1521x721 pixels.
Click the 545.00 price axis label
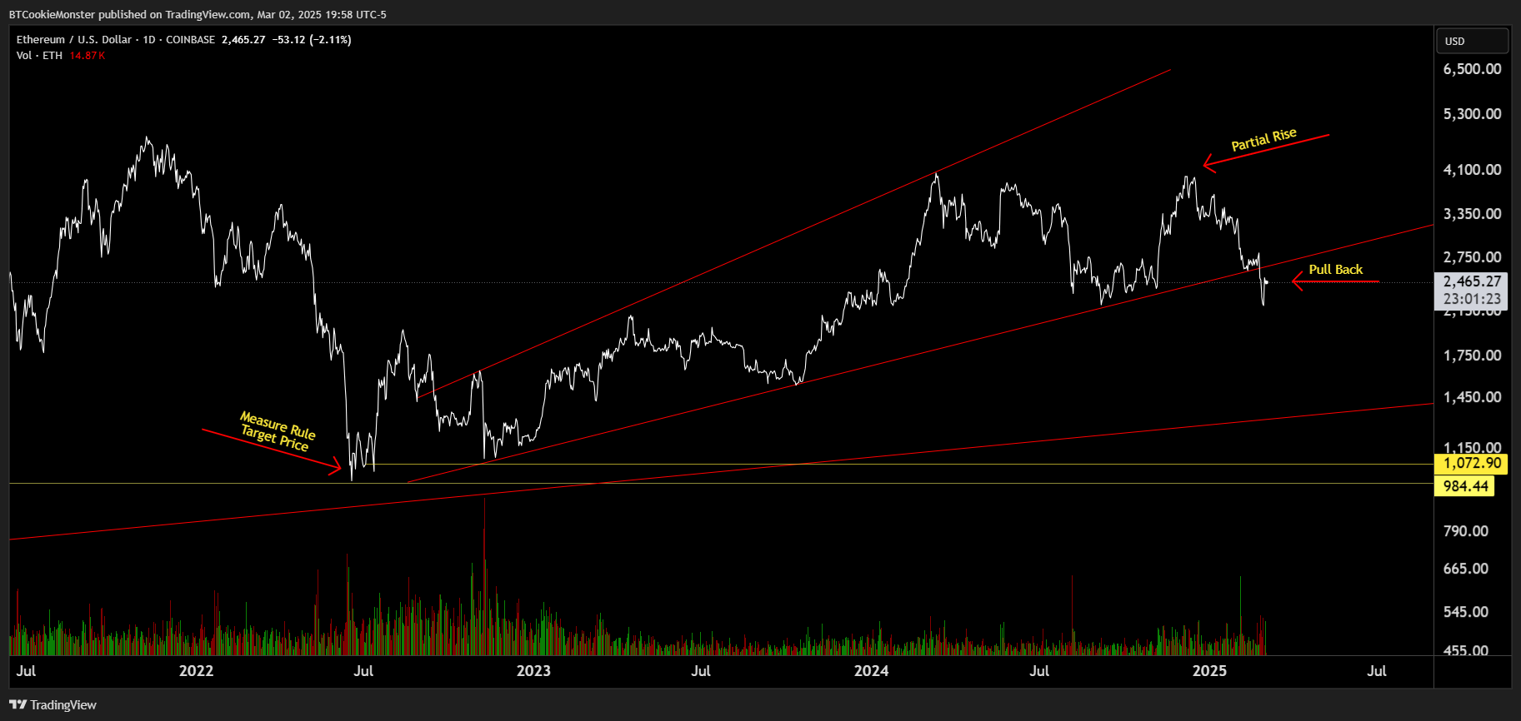pos(1466,612)
